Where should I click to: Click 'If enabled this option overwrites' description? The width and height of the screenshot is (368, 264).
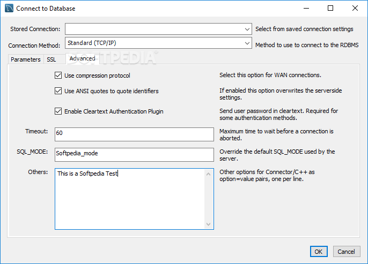pyautogui.click(x=281, y=94)
